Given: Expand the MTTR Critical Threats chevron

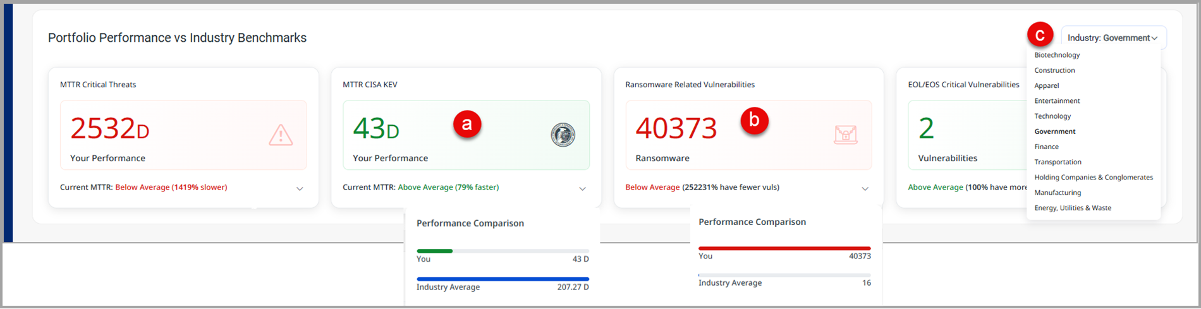Looking at the screenshot, I should click(x=300, y=188).
